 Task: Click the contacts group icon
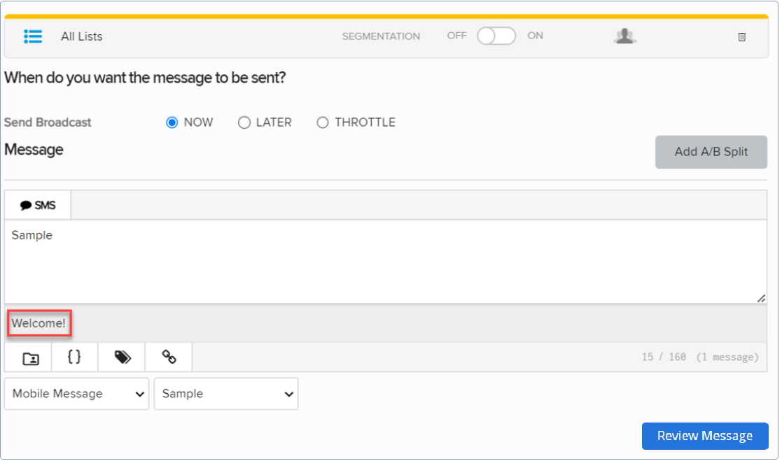coord(624,36)
